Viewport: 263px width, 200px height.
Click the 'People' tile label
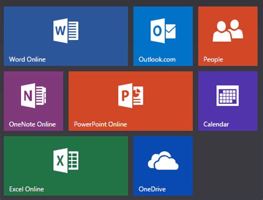tap(213, 59)
